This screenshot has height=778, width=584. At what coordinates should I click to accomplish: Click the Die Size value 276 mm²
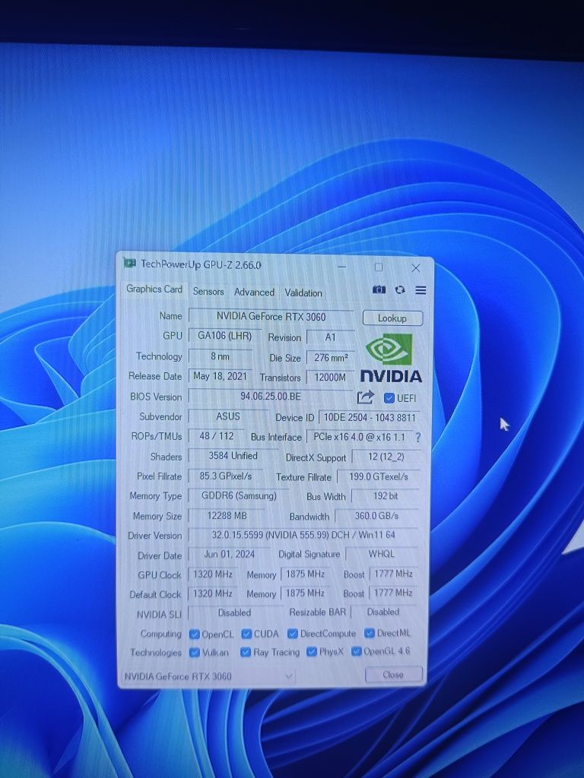(x=331, y=358)
